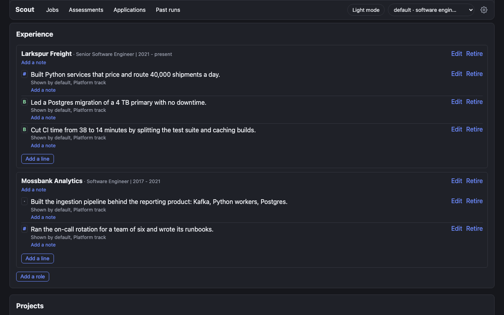Click the B badge beside the Postgres migration line

(24, 102)
